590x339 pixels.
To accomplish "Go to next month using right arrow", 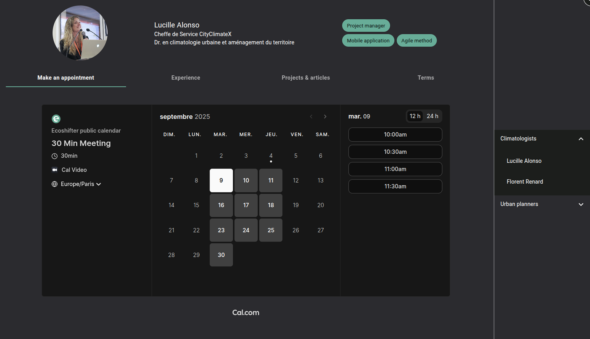I will click(325, 117).
